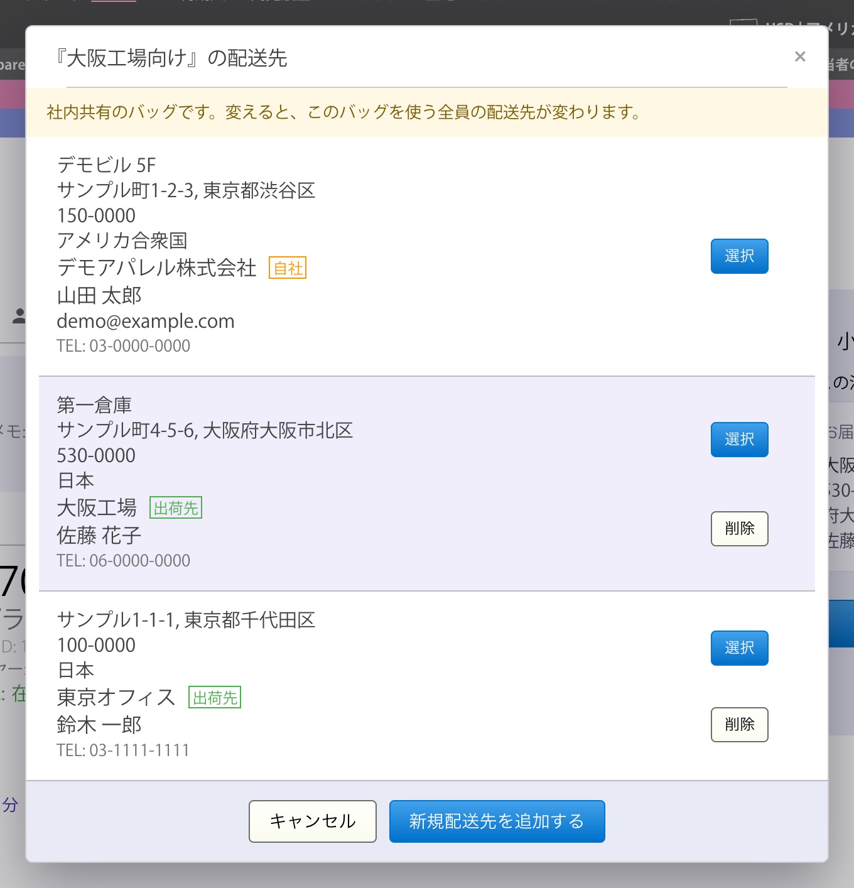Delete the 東京オフィス shipping address

739,725
